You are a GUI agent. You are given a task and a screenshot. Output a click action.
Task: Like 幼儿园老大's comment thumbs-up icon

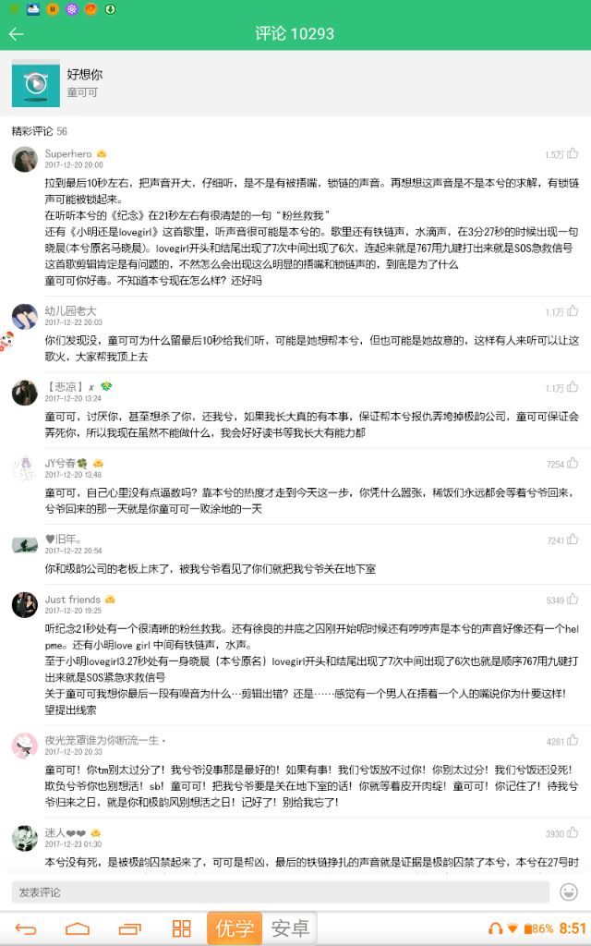[x=573, y=310]
